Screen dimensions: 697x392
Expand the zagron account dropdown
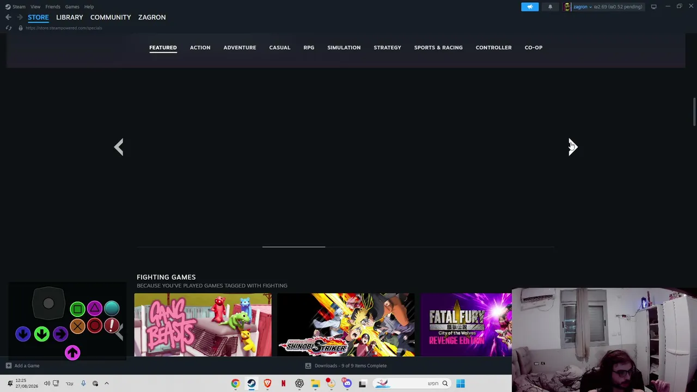590,7
